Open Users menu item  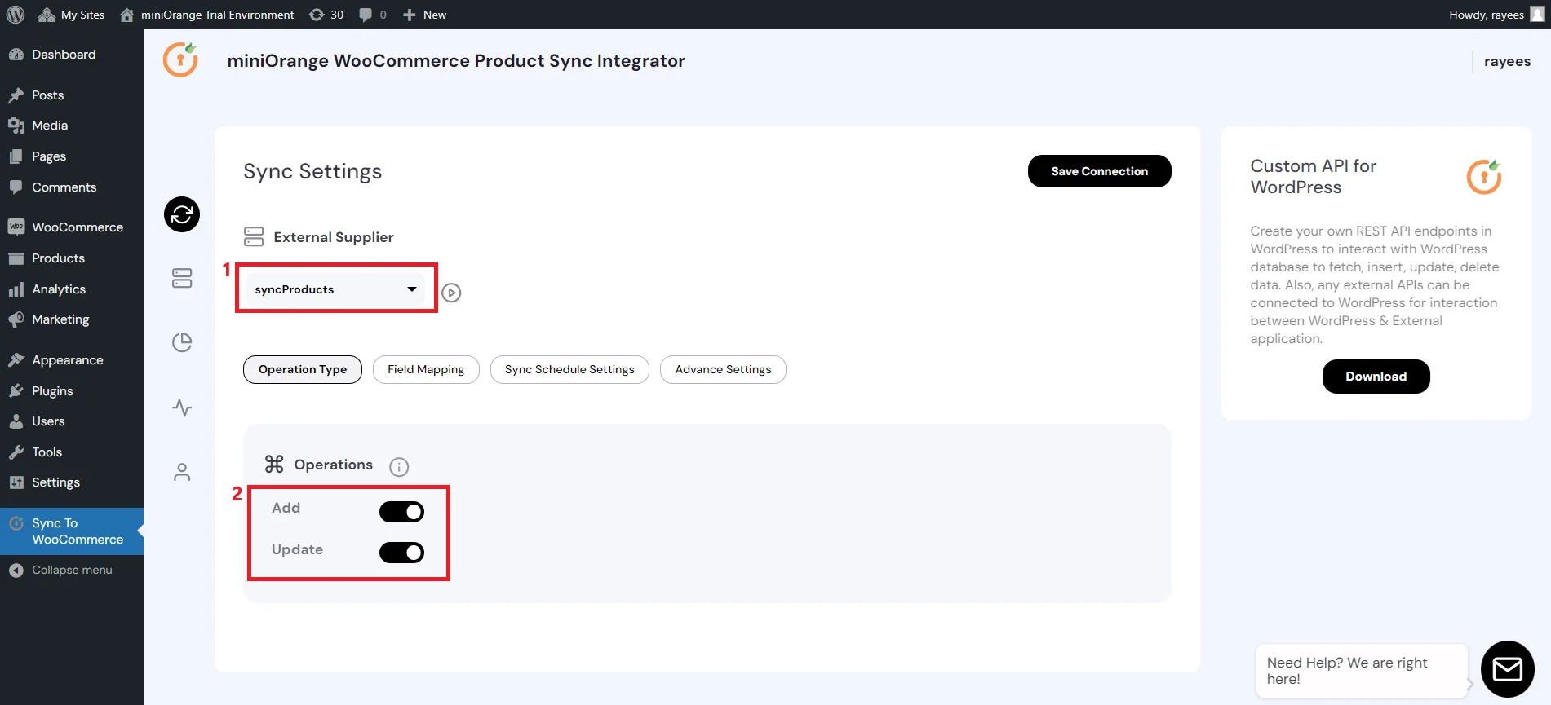point(72,421)
